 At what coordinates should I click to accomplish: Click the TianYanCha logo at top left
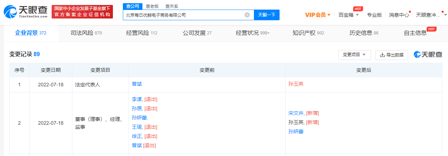pos(26,12)
